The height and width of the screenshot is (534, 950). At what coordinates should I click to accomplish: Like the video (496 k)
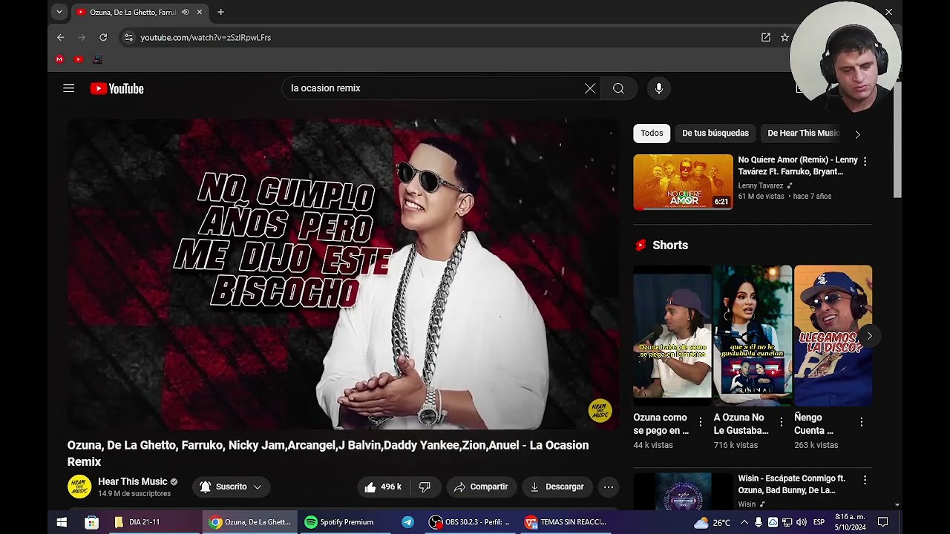pyautogui.click(x=383, y=487)
